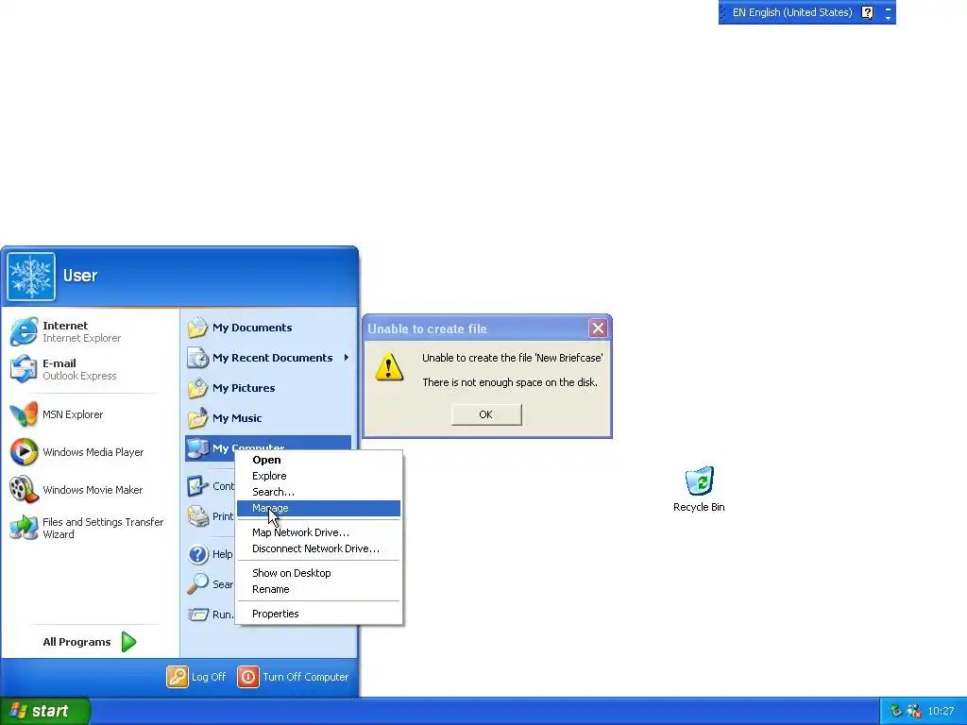Launch Files and Settings Transfer Wizard icon
967x725 pixels.
coord(24,528)
